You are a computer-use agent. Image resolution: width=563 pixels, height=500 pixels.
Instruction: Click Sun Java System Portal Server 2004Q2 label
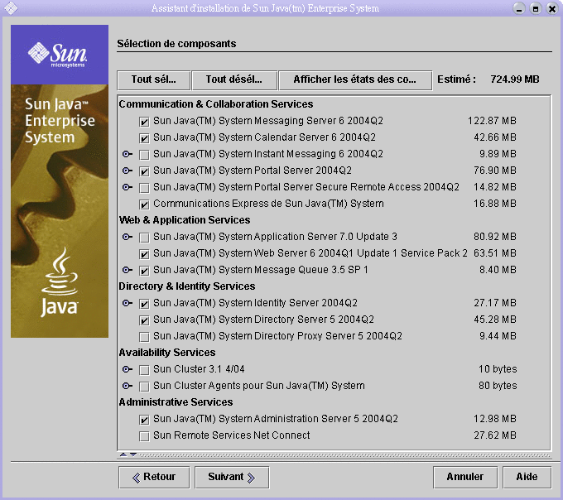253,171
